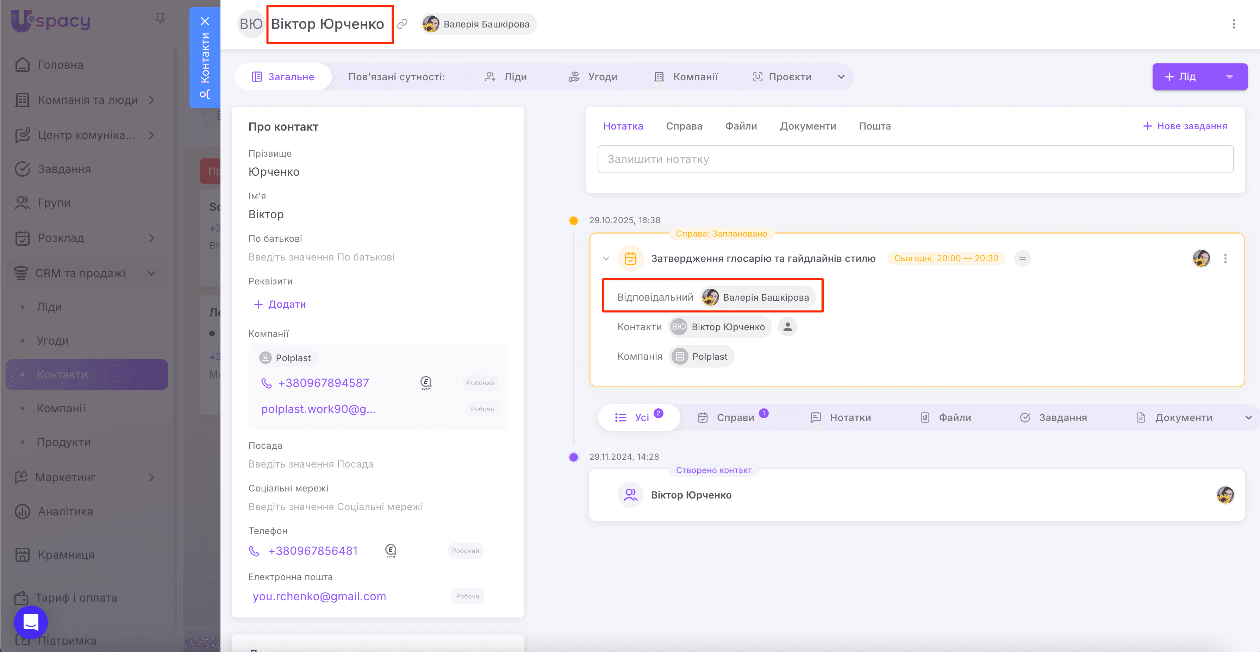The height and width of the screenshot is (652, 1260).
Task: Call company phone +380967894587
Action: pos(323,383)
